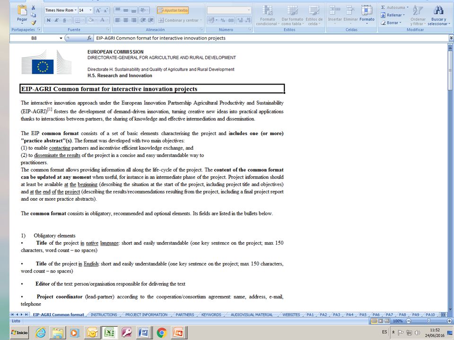Click the Cut scissors icon
This screenshot has width=454, height=340.
point(34,8)
